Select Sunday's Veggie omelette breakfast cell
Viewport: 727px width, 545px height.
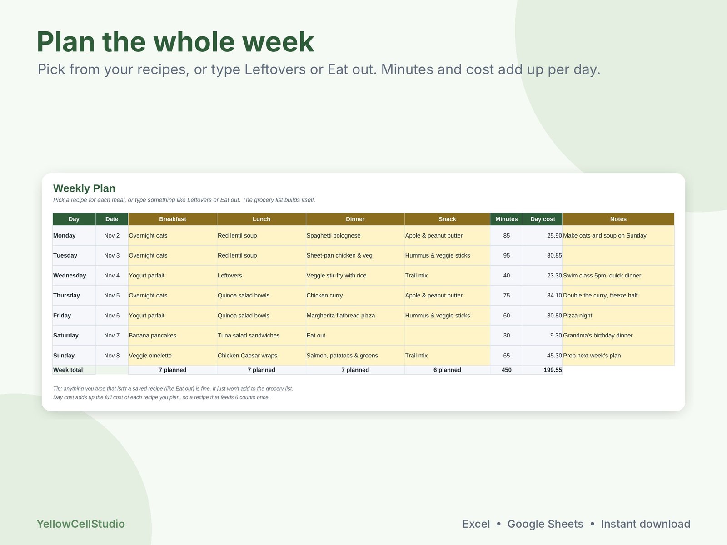pyautogui.click(x=173, y=355)
